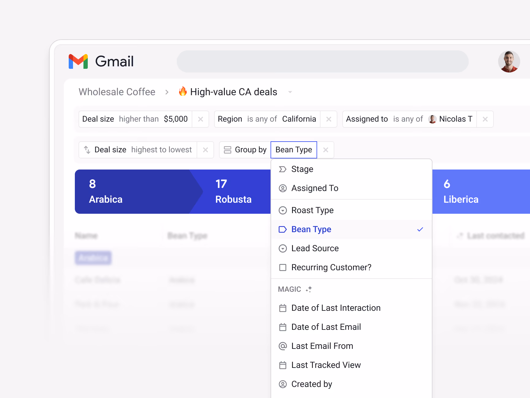This screenshot has width=530, height=398.
Task: Open the Bean Type group-by dropdown
Action: (x=294, y=150)
